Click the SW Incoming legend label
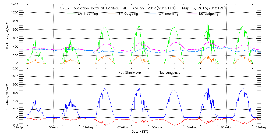The image size is (269, 134). coord(87,14)
